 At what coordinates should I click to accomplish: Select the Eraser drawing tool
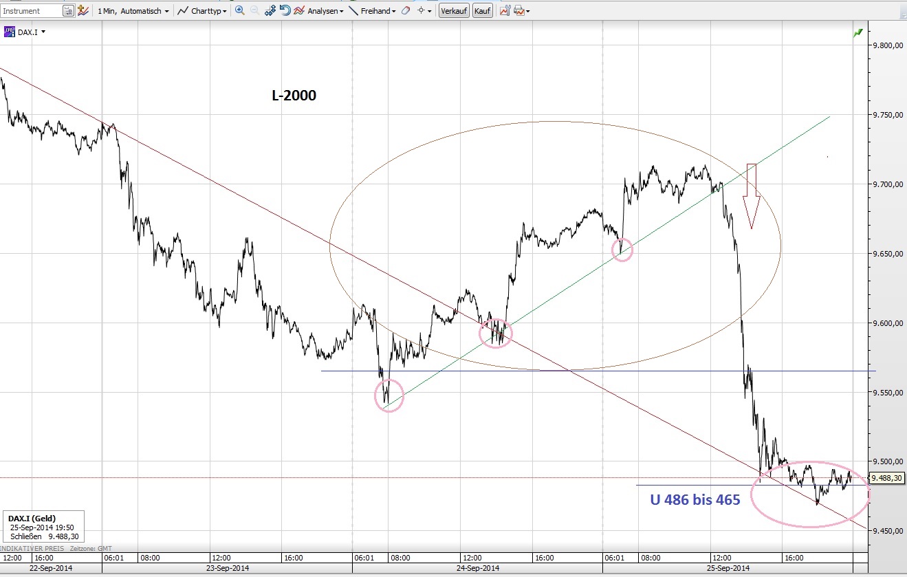(x=406, y=10)
